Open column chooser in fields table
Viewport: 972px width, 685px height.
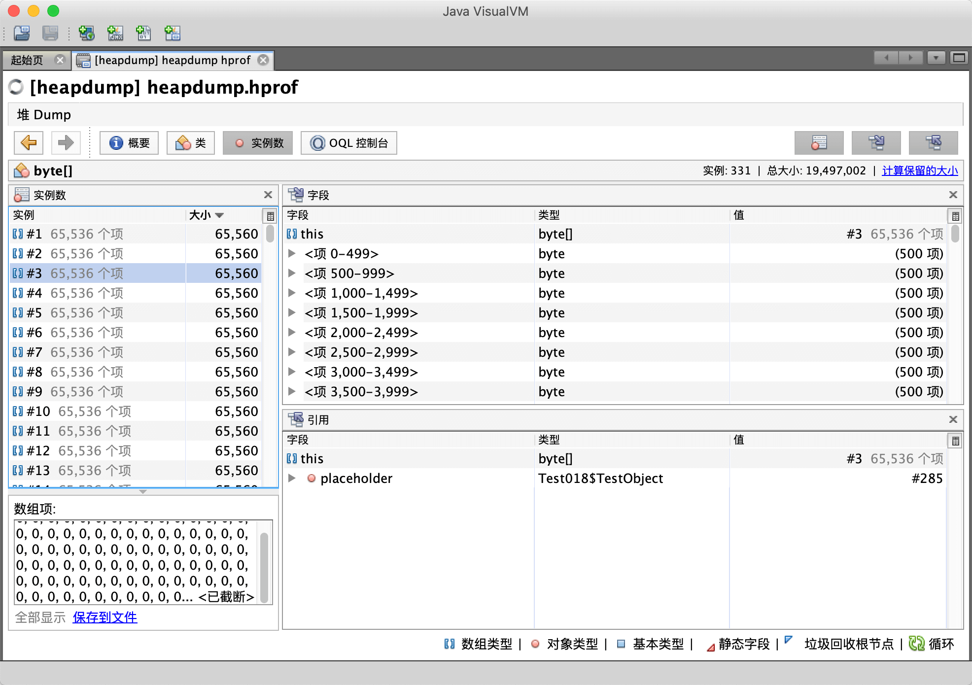click(955, 216)
